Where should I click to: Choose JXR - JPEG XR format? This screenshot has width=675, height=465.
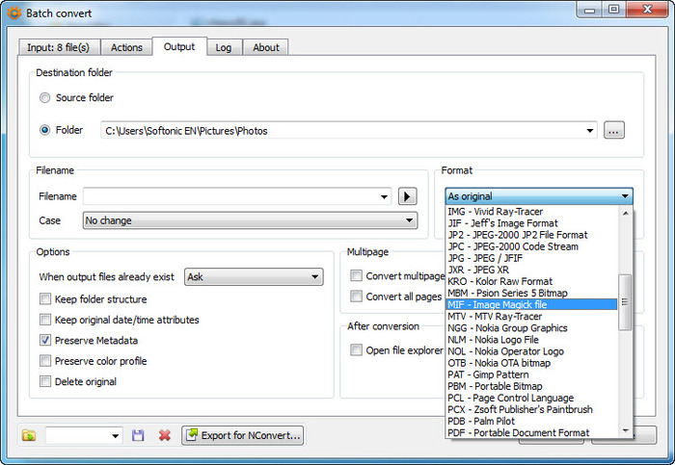tap(531, 270)
